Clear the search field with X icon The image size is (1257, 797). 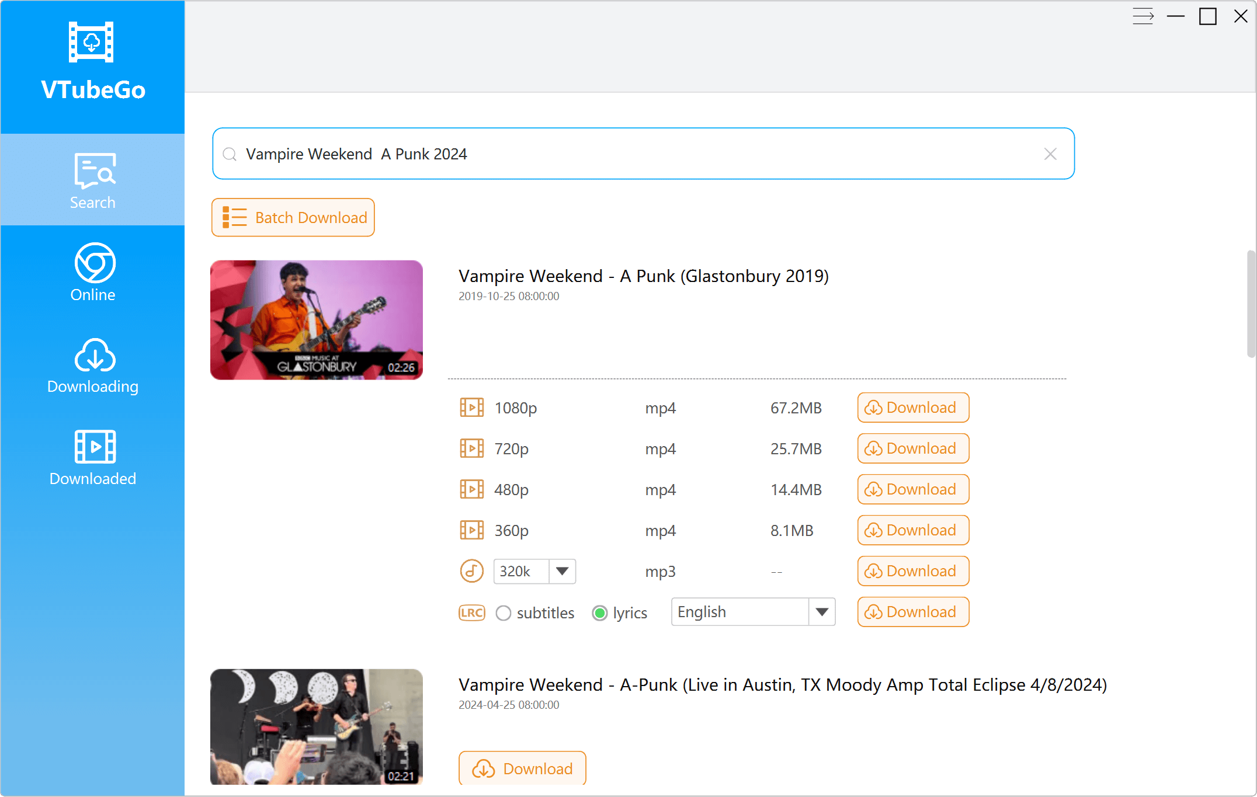(x=1050, y=154)
